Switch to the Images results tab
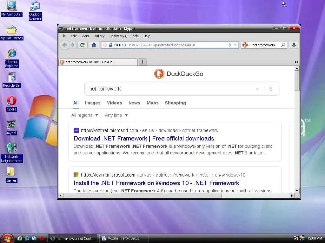Image resolution: width=325 pixels, height=243 pixels. pyautogui.click(x=93, y=103)
